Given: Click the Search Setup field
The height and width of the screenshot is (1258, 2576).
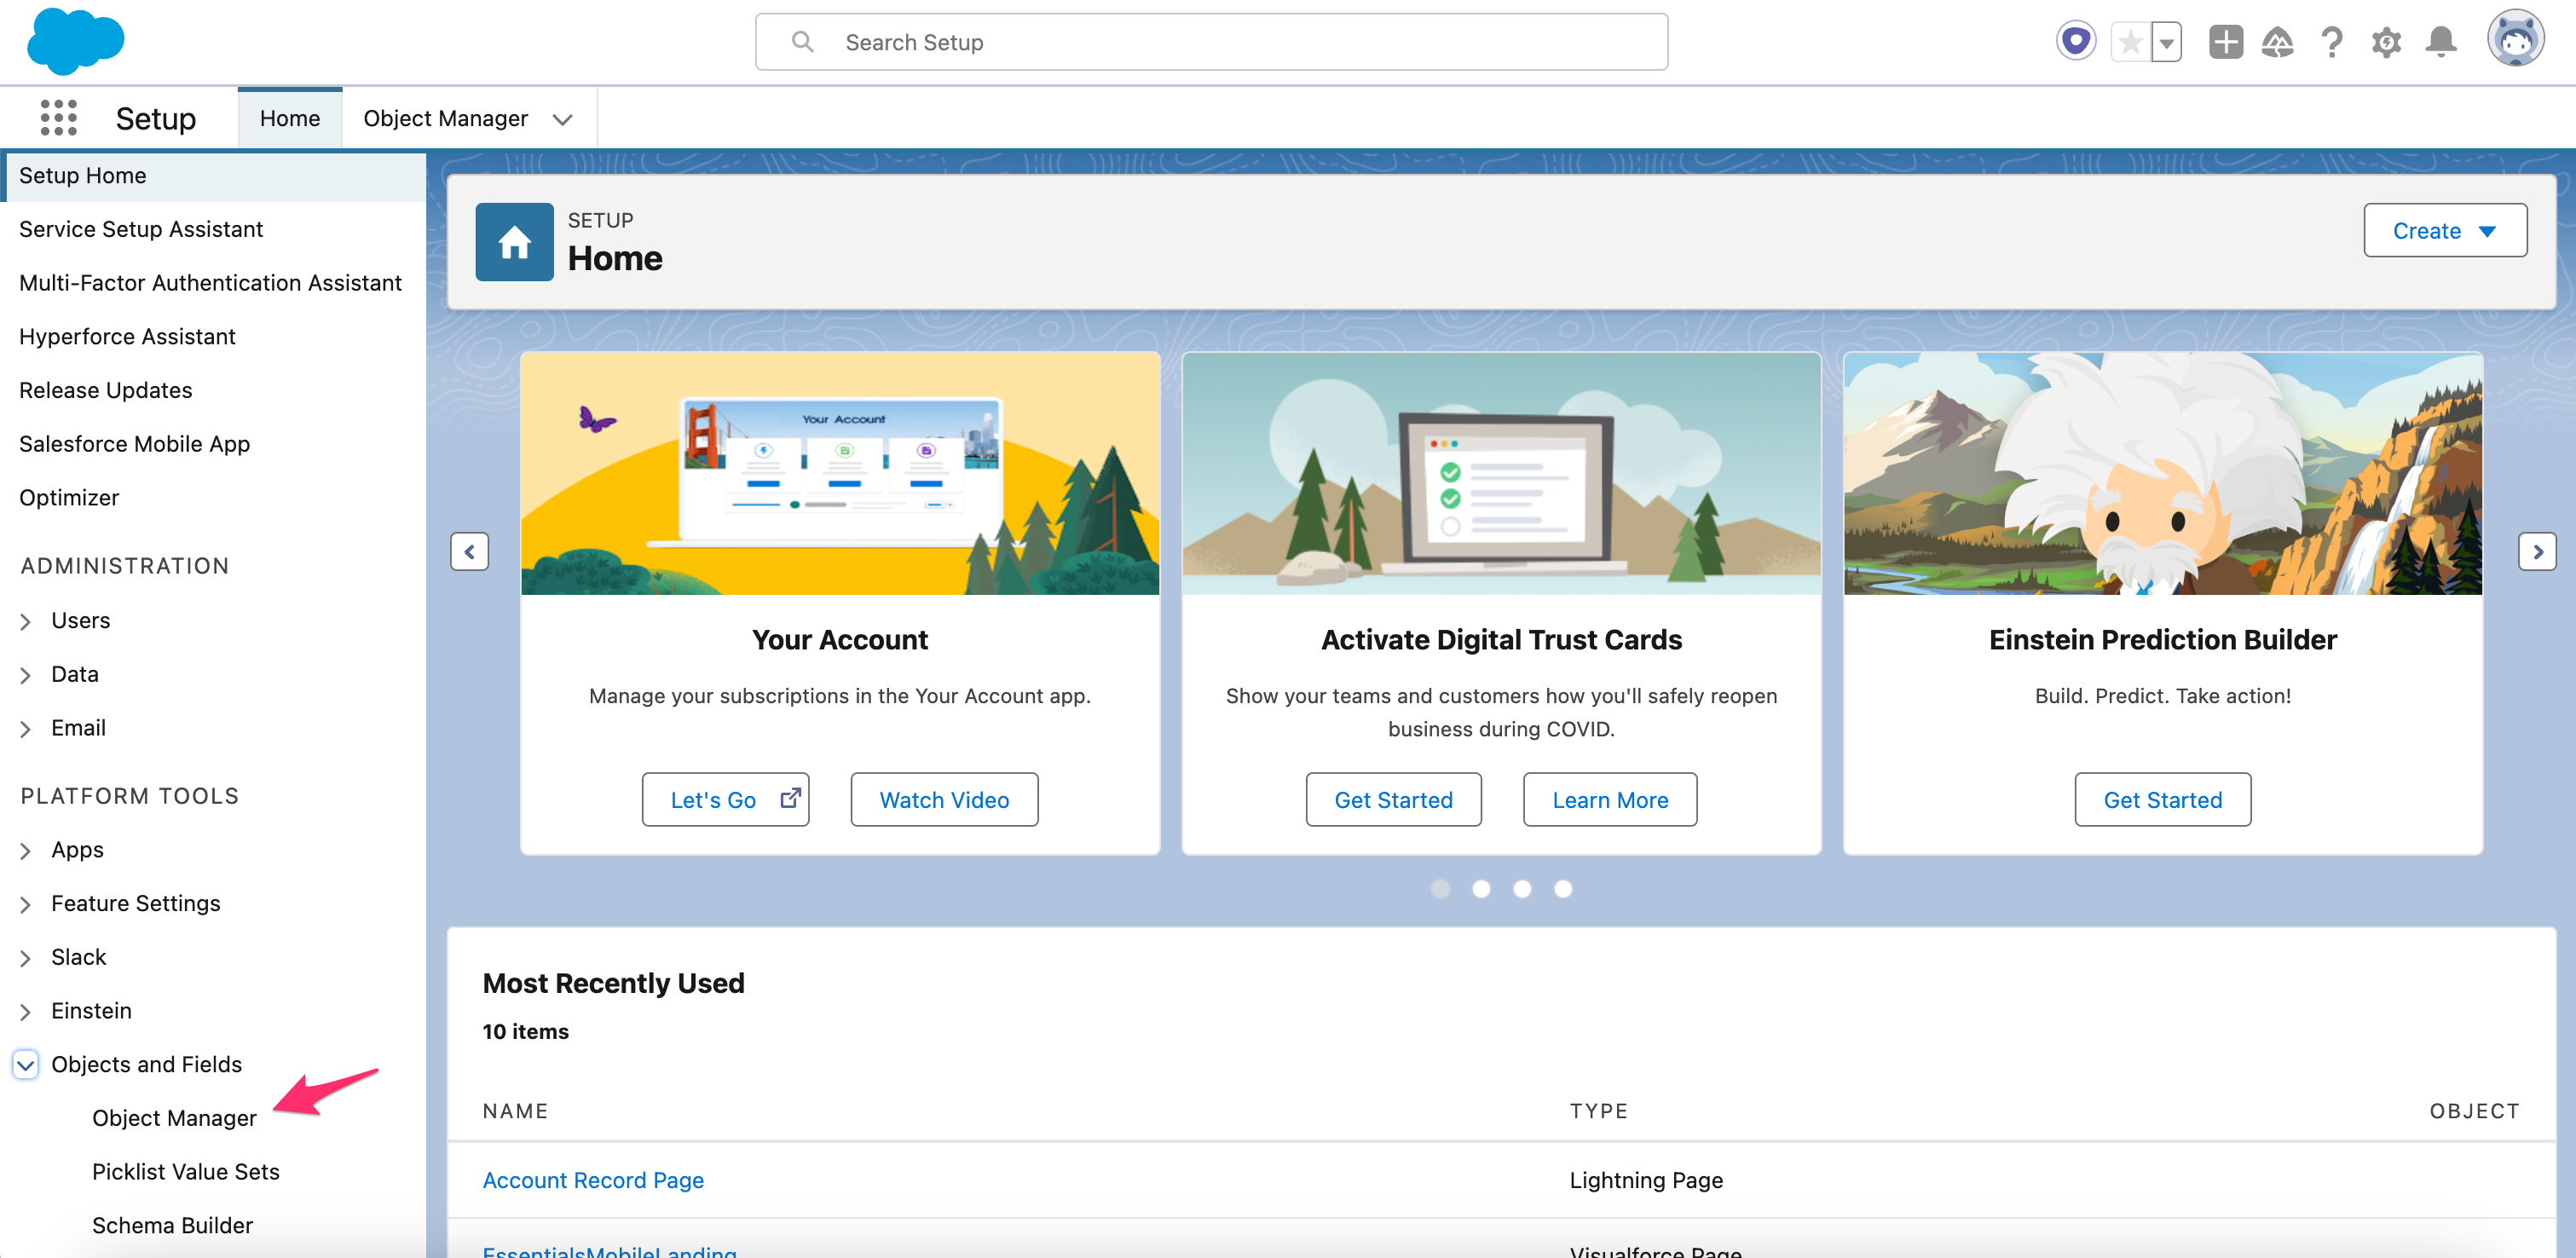Looking at the screenshot, I should pyautogui.click(x=1210, y=41).
